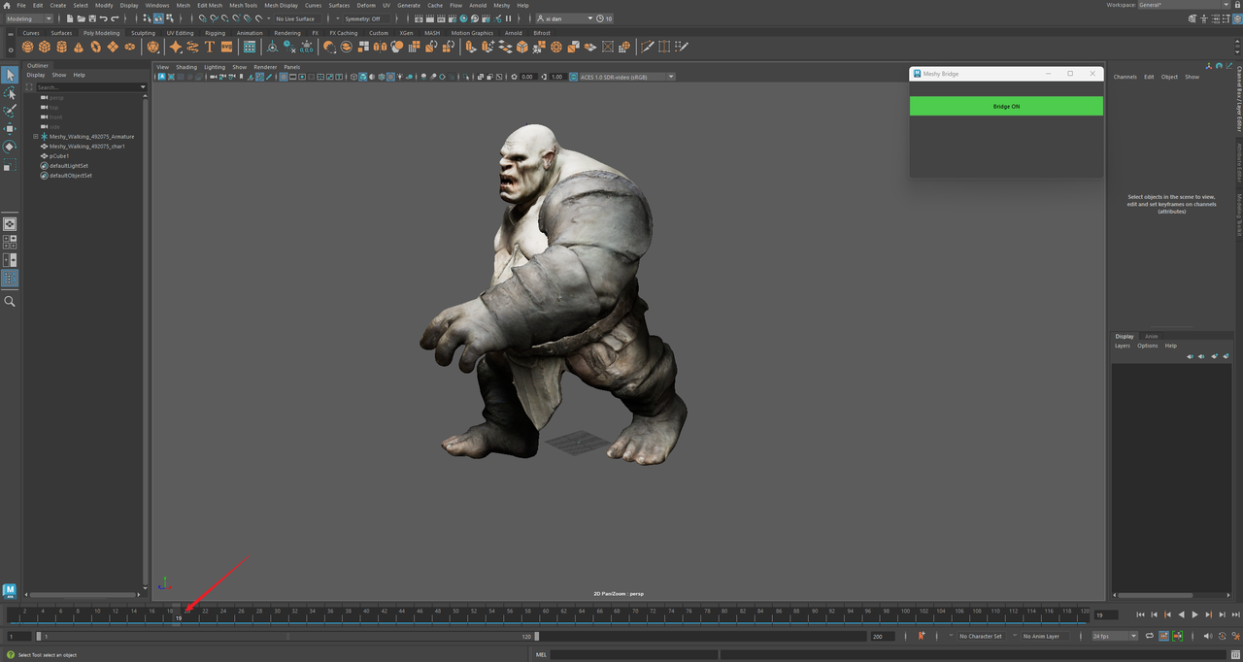This screenshot has height=662, width=1243.
Task: Open the 24 fps dropdown
Action: (x=1114, y=636)
